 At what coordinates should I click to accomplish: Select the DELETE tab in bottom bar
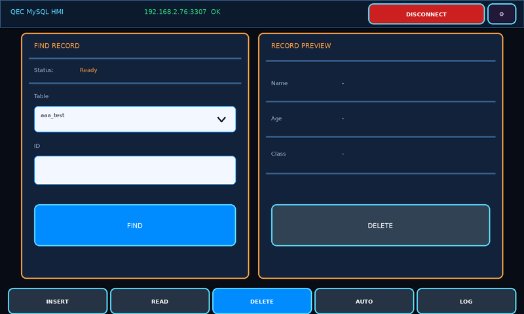click(262, 302)
